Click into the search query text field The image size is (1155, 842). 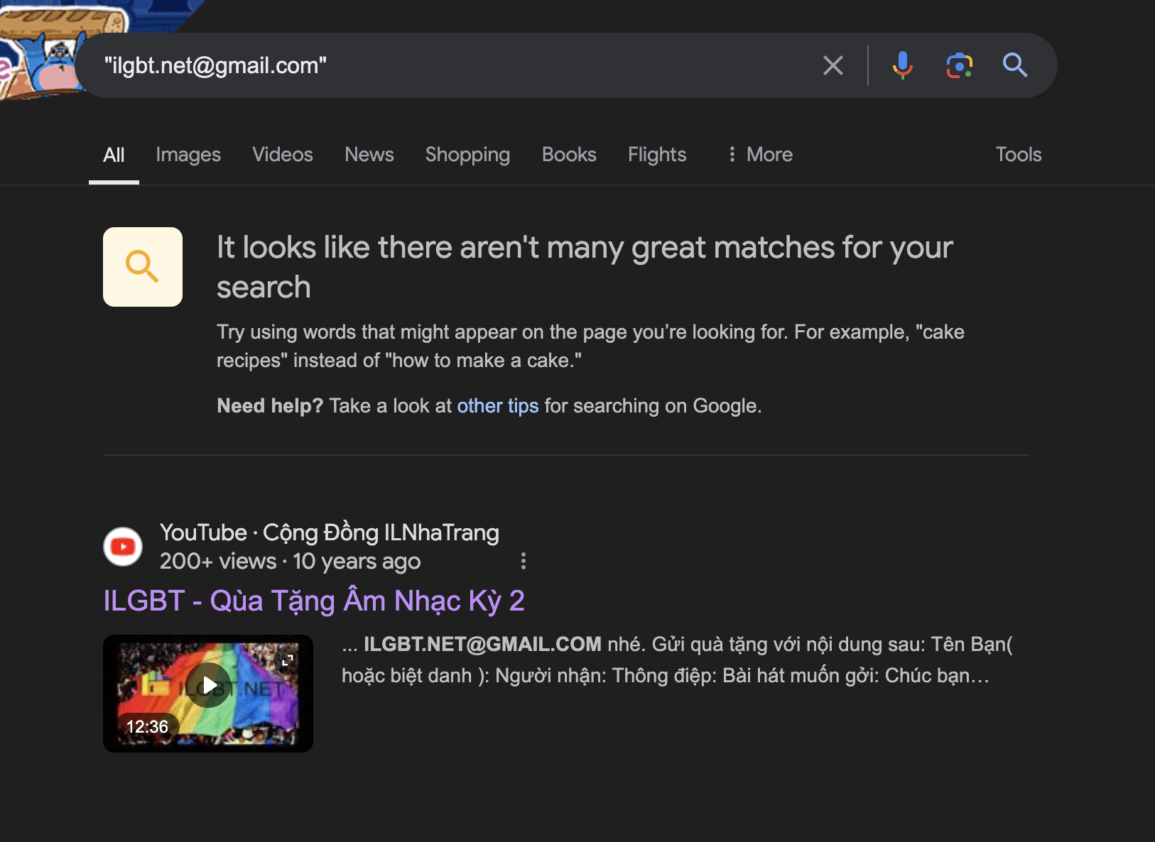455,65
